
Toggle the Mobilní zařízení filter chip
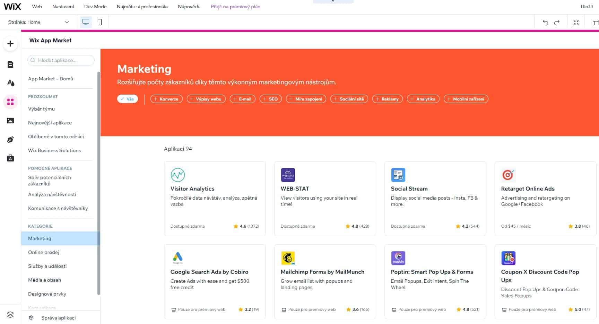466,99
